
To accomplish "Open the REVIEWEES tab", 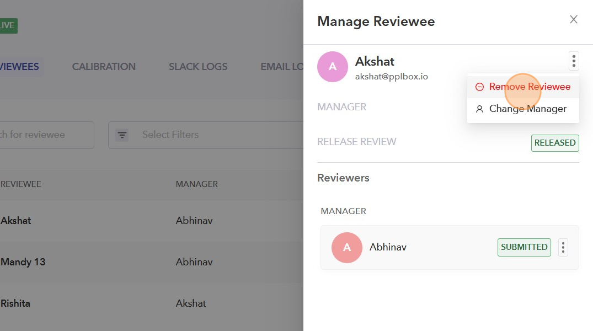I will (x=20, y=67).
